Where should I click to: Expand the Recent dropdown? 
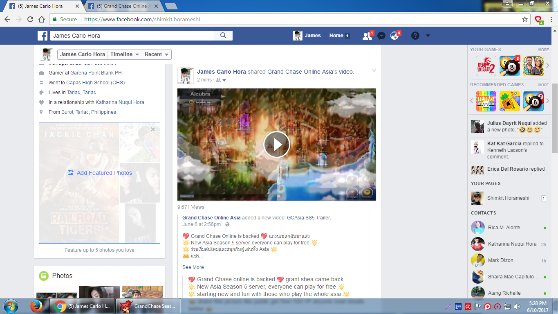(157, 54)
